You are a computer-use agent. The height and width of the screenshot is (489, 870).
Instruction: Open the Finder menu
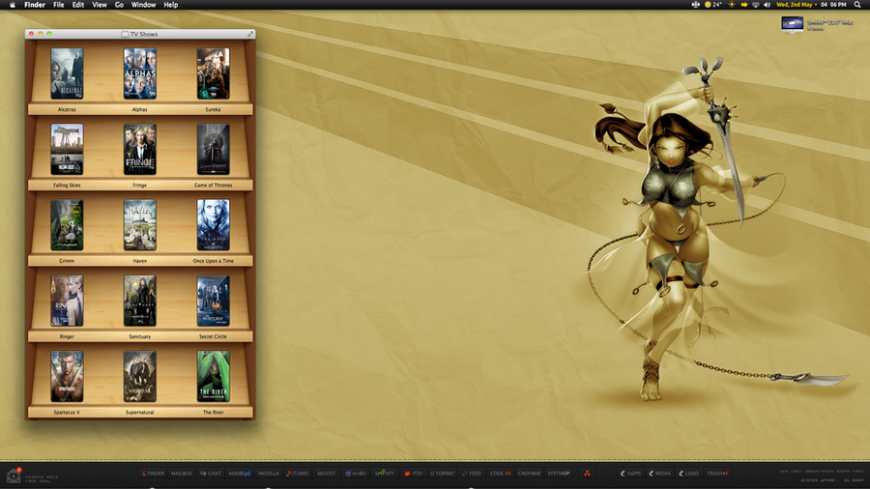point(35,5)
